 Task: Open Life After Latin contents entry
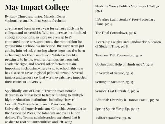125,22
